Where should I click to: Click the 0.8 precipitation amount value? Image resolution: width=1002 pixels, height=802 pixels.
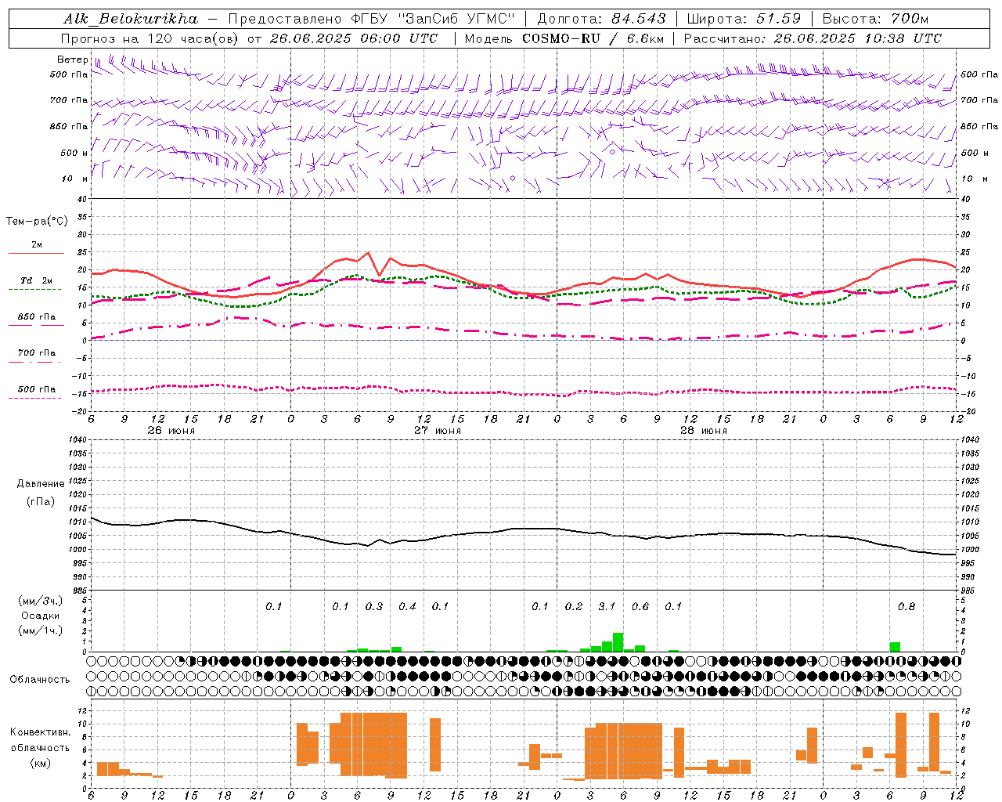906,606
